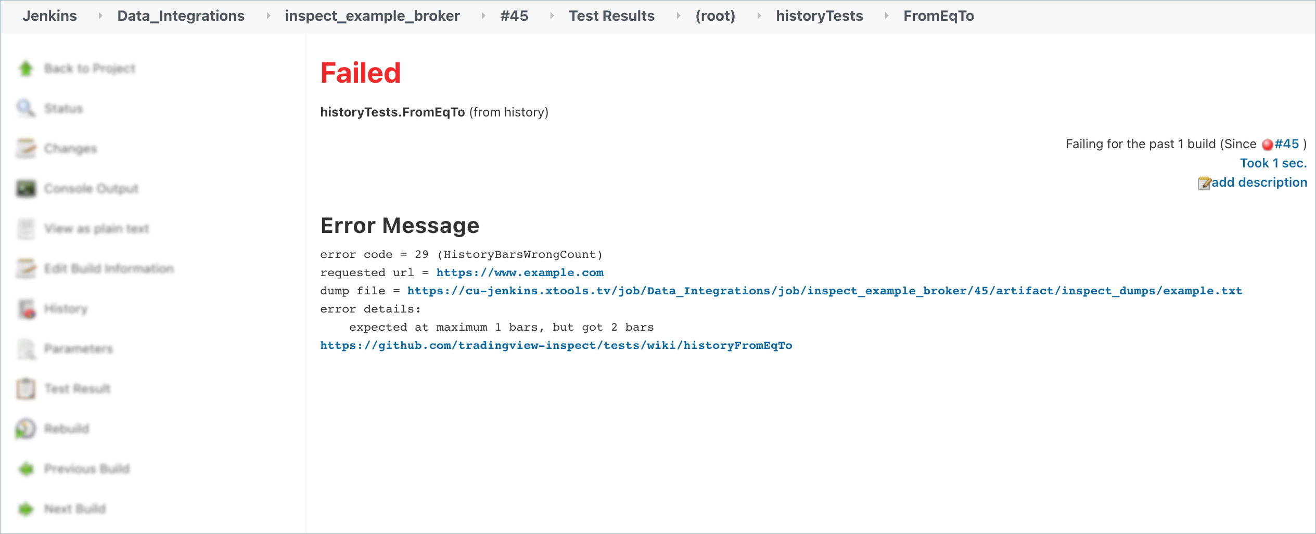Expand the breadcrumb arrow after Data_Integrations
The width and height of the screenshot is (1316, 534).
click(x=268, y=16)
